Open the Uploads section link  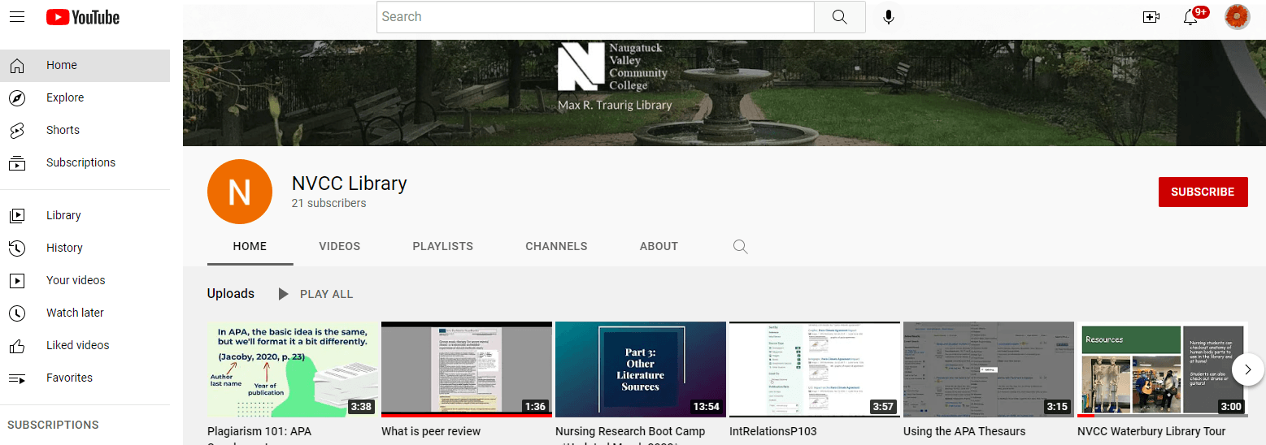pos(231,293)
